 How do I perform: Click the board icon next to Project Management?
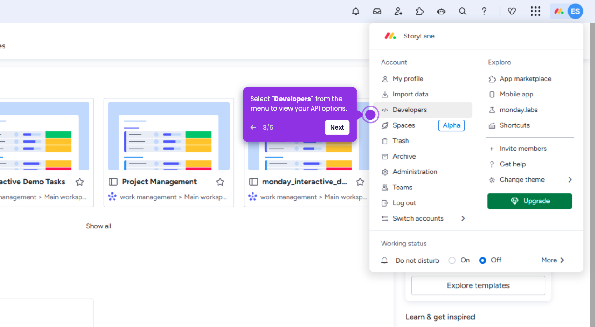coord(113,182)
